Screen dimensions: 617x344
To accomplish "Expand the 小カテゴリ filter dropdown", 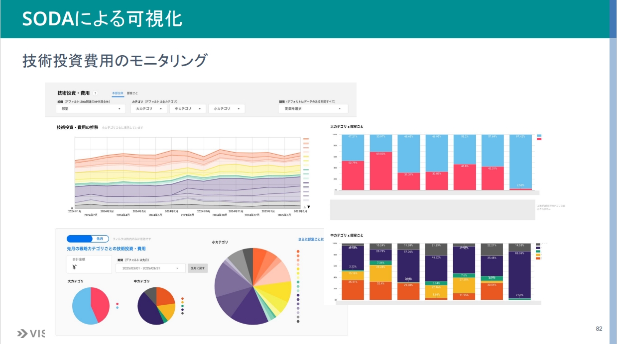I will 226,108.
